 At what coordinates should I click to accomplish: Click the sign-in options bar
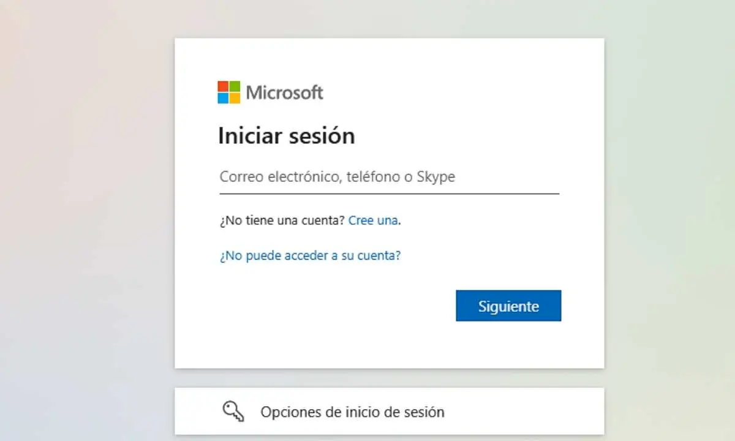(390, 411)
